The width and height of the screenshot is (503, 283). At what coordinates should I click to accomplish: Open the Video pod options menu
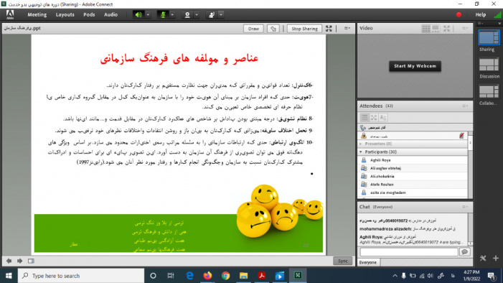464,28
